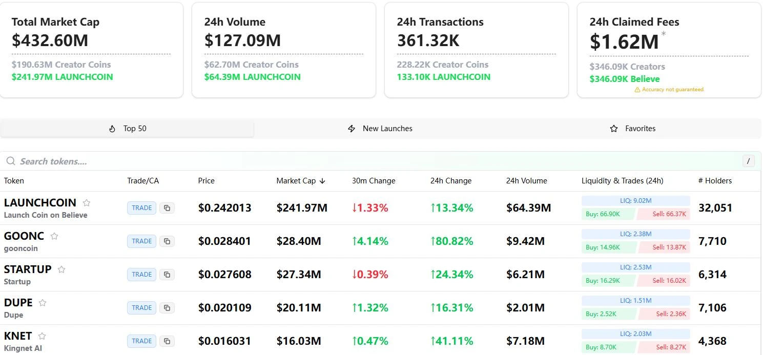Sort table by 24h Change header

(x=450, y=181)
